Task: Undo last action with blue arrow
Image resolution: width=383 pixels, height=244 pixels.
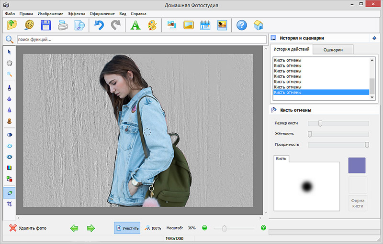Action: pos(99,25)
